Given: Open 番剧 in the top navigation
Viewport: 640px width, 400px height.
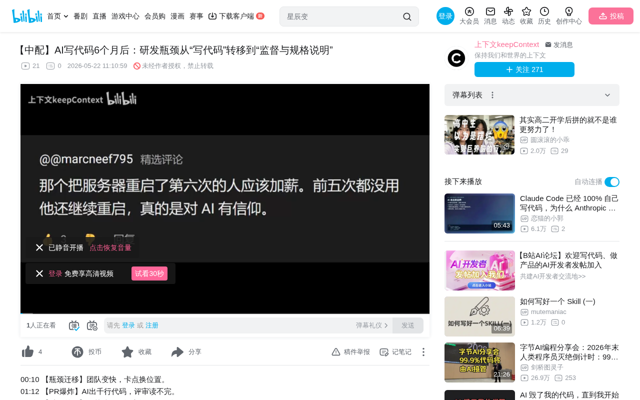Looking at the screenshot, I should pyautogui.click(x=80, y=16).
